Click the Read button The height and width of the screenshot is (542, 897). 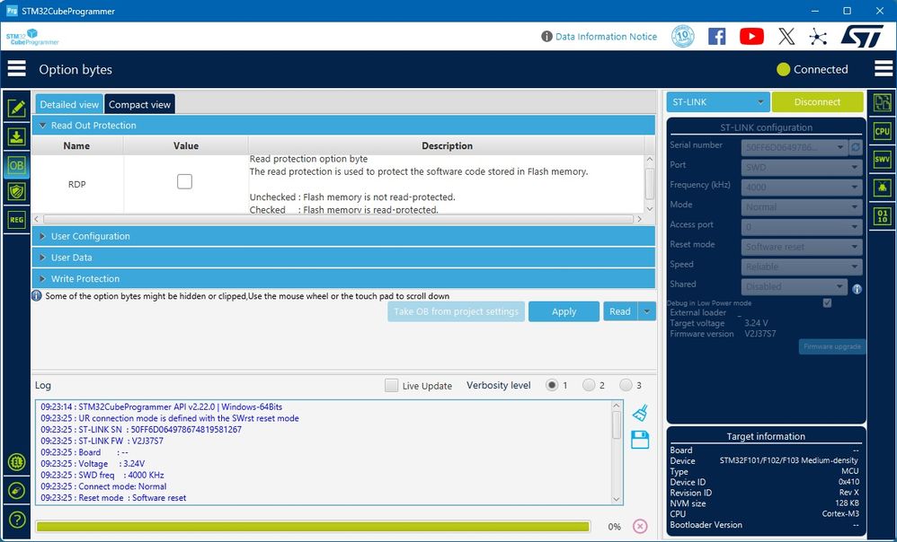[x=620, y=312]
